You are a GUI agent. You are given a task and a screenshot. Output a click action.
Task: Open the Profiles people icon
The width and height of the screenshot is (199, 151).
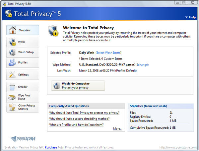point(12,63)
